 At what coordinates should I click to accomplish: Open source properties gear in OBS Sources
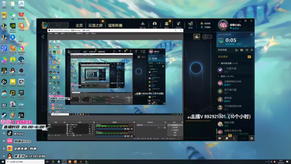click(74, 135)
